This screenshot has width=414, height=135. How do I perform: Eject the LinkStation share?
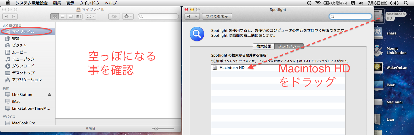49,95
